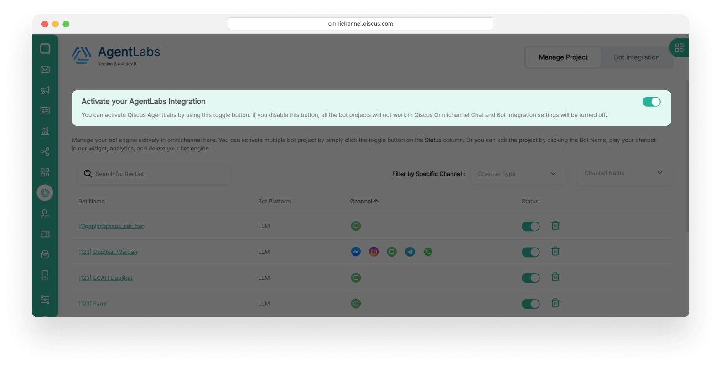Open the [11ganjar]qiscus_sdr_bot link
721x367 pixels.
(111, 227)
